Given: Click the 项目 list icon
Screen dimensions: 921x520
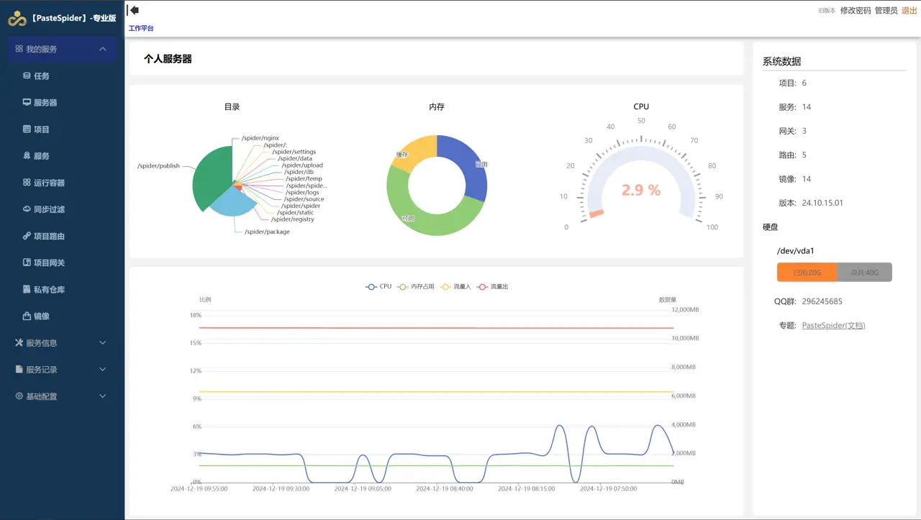Looking at the screenshot, I should pyautogui.click(x=27, y=129).
